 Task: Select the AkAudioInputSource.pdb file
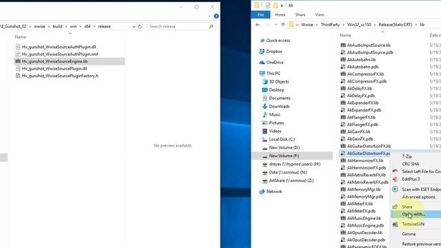(370, 52)
